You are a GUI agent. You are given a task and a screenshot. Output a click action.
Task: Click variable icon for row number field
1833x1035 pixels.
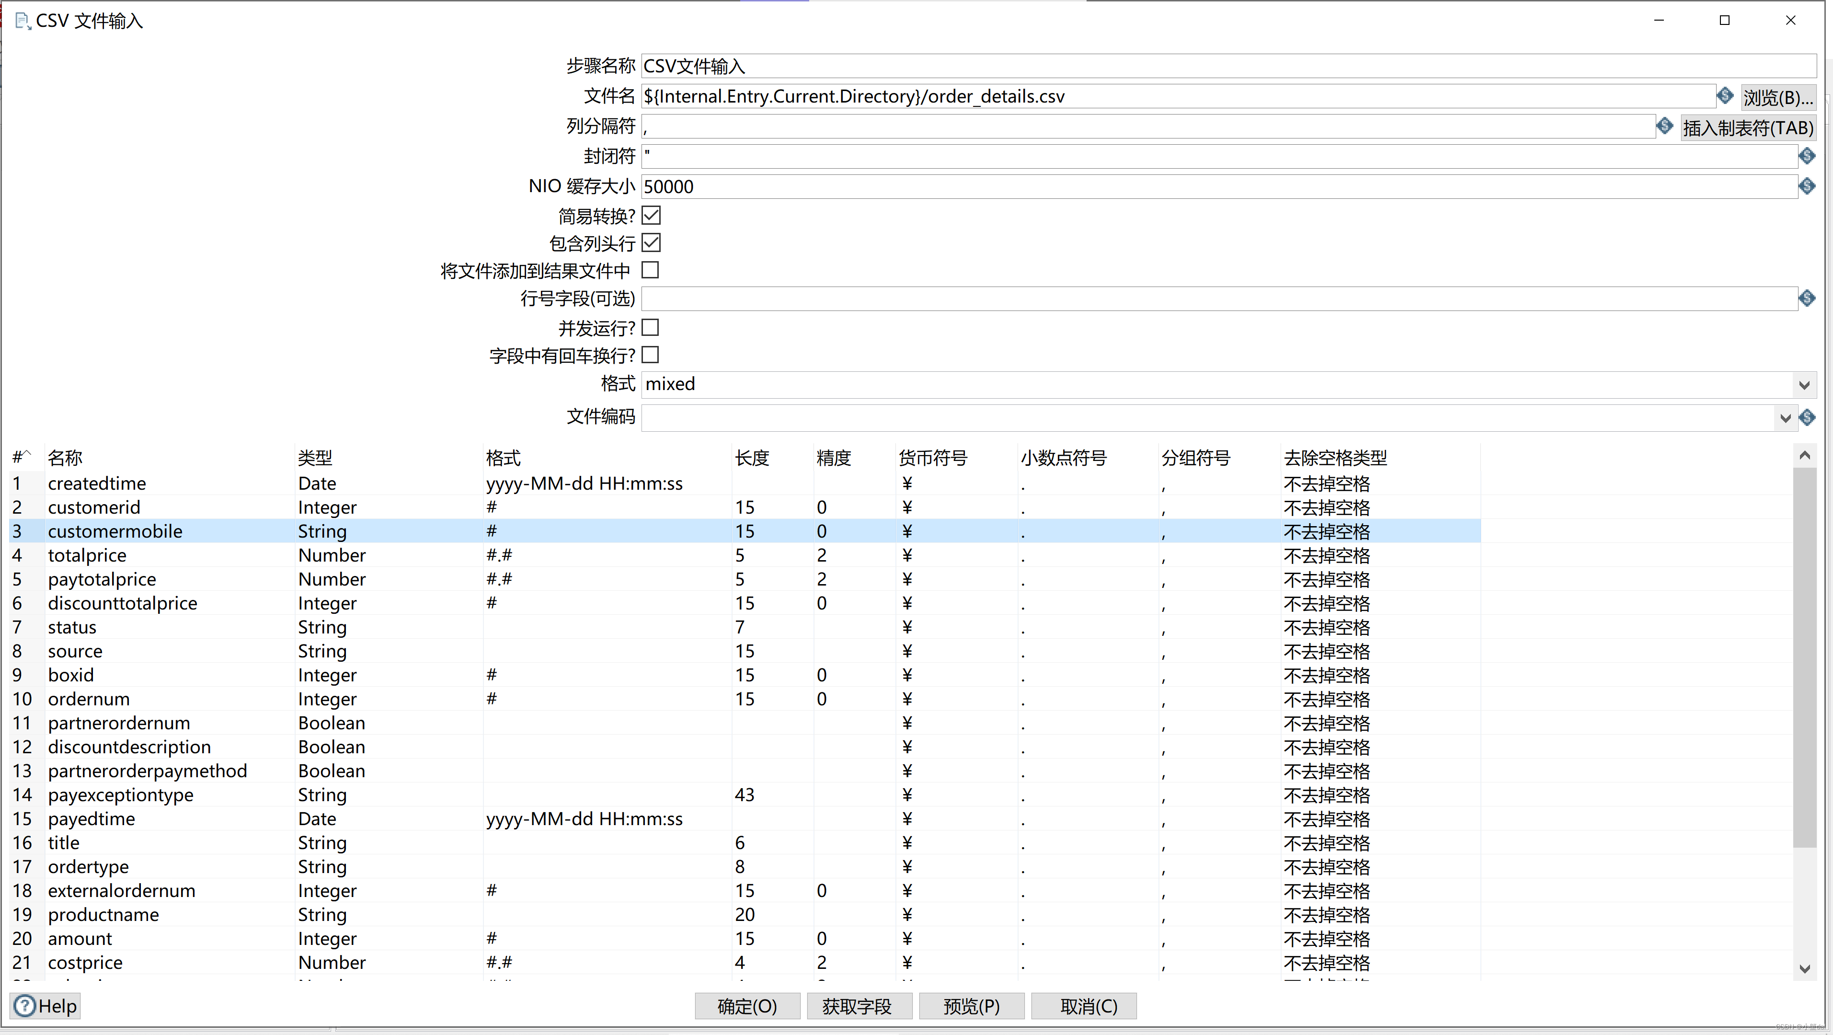click(1807, 298)
